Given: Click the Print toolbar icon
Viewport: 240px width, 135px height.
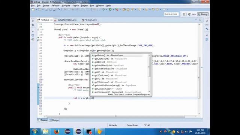Looking at the screenshot, I should point(54,9).
